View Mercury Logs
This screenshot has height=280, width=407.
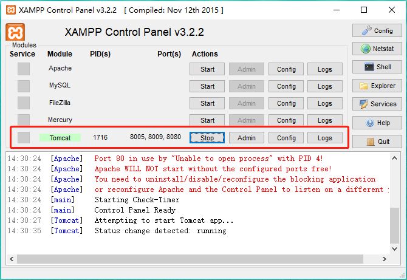coord(325,120)
